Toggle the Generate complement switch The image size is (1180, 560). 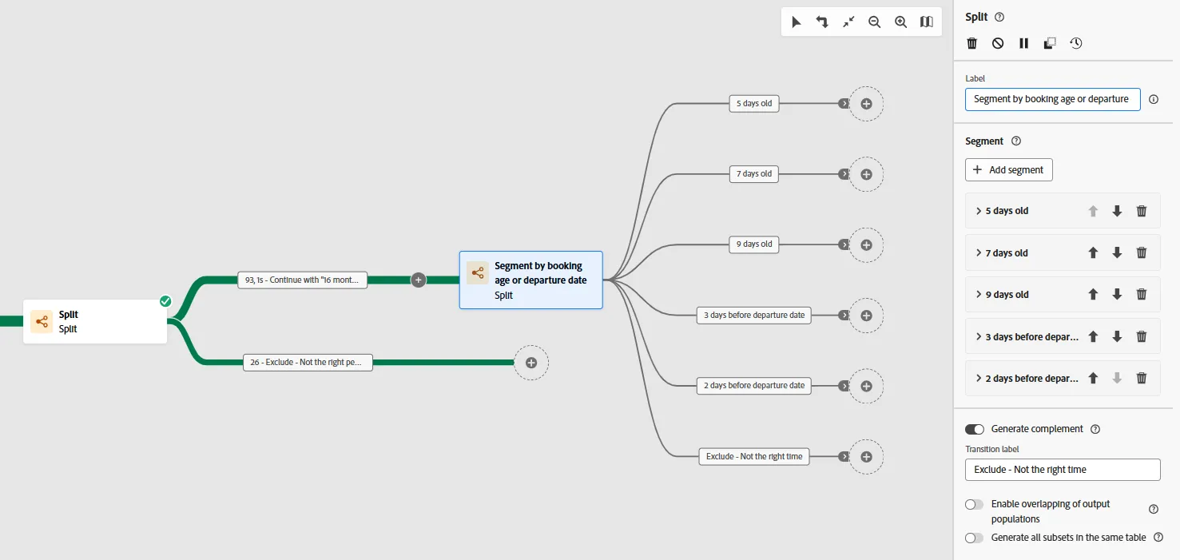pyautogui.click(x=975, y=429)
